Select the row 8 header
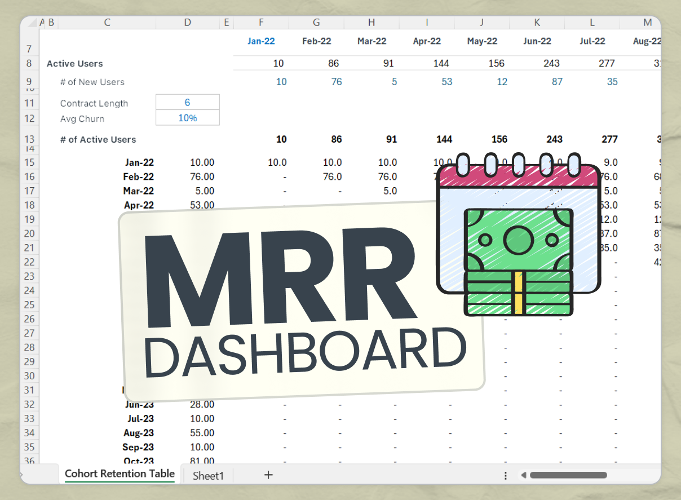 pos(29,63)
